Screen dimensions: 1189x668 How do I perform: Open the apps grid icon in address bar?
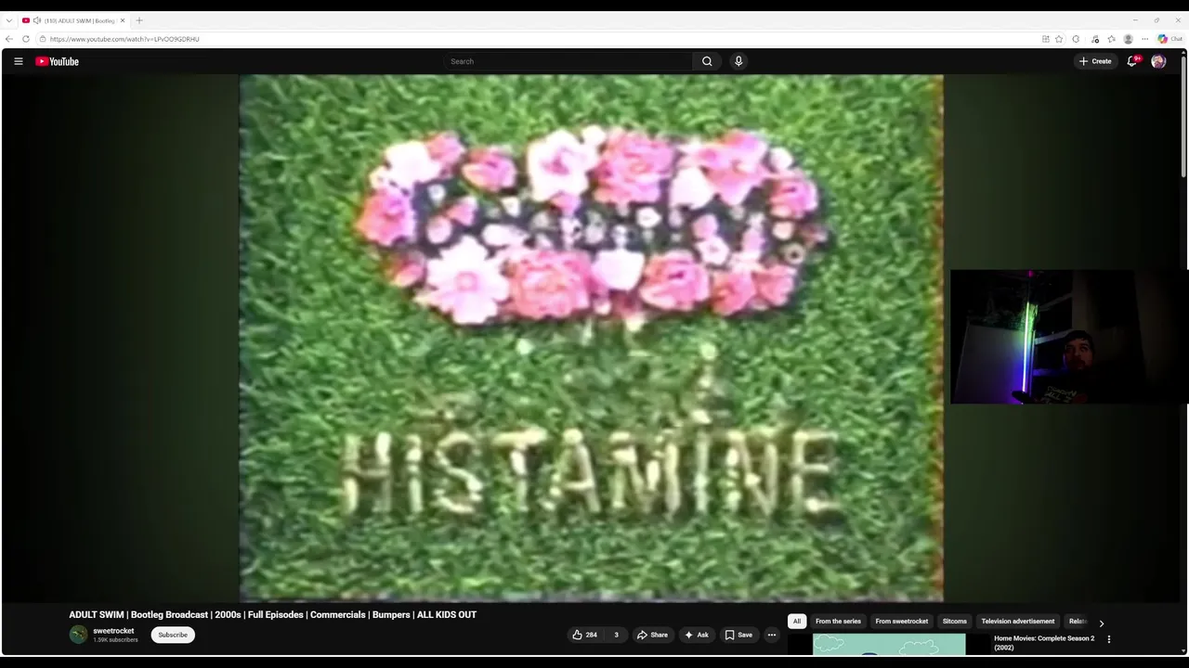1045,39
